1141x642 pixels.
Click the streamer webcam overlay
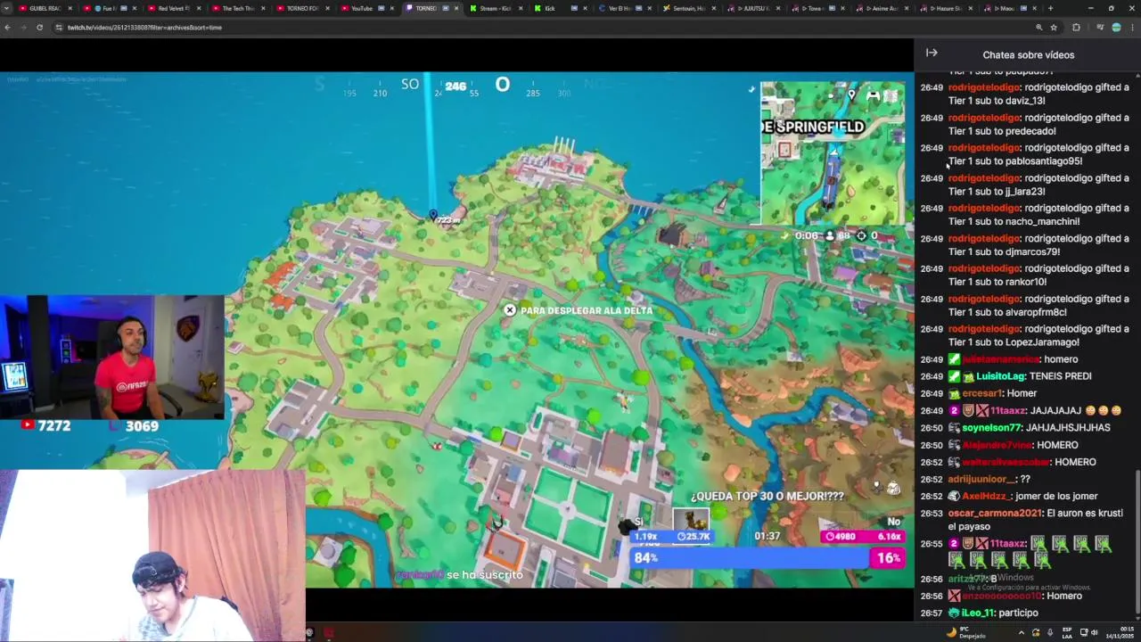click(x=112, y=357)
